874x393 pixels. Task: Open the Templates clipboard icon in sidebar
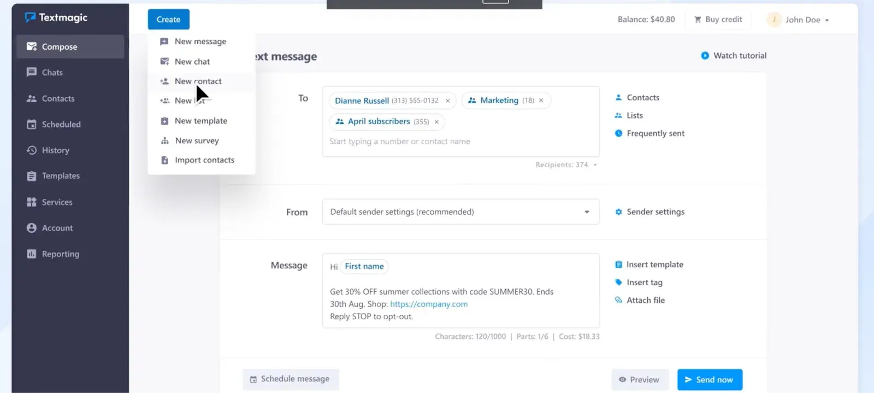(x=32, y=176)
